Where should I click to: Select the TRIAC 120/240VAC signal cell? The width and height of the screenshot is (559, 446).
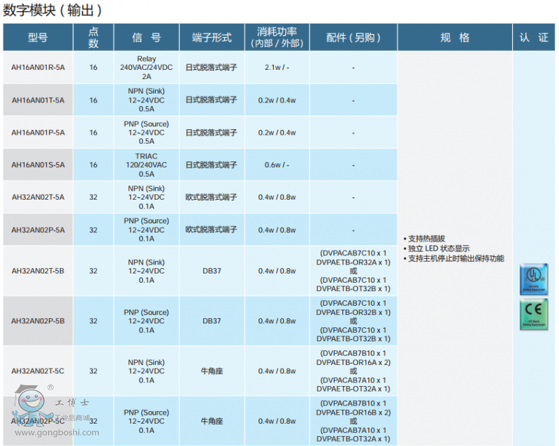pos(146,165)
